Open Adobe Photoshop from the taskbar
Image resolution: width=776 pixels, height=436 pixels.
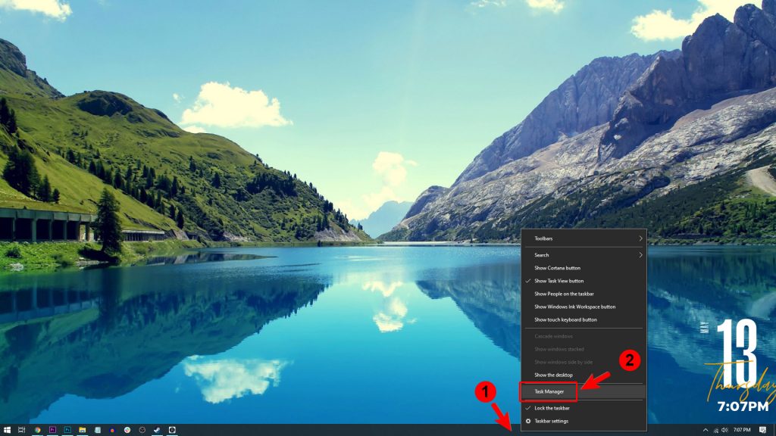coord(67,430)
